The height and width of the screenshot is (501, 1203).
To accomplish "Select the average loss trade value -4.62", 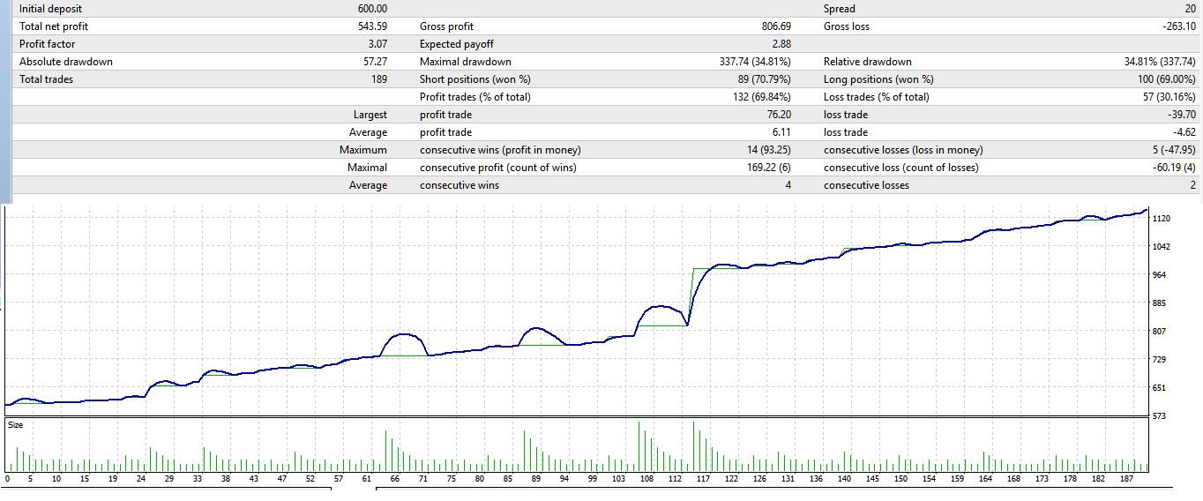I will tap(1184, 132).
